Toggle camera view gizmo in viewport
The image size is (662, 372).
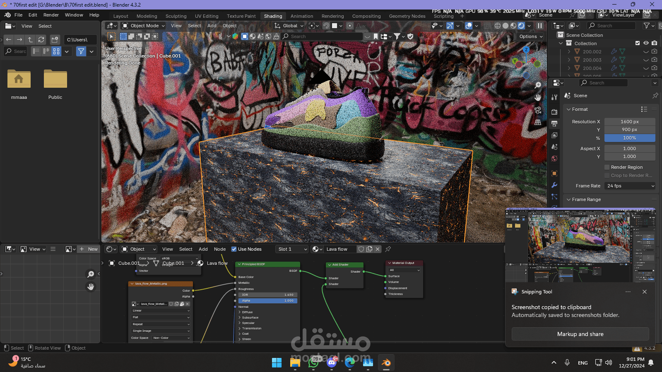point(538,110)
